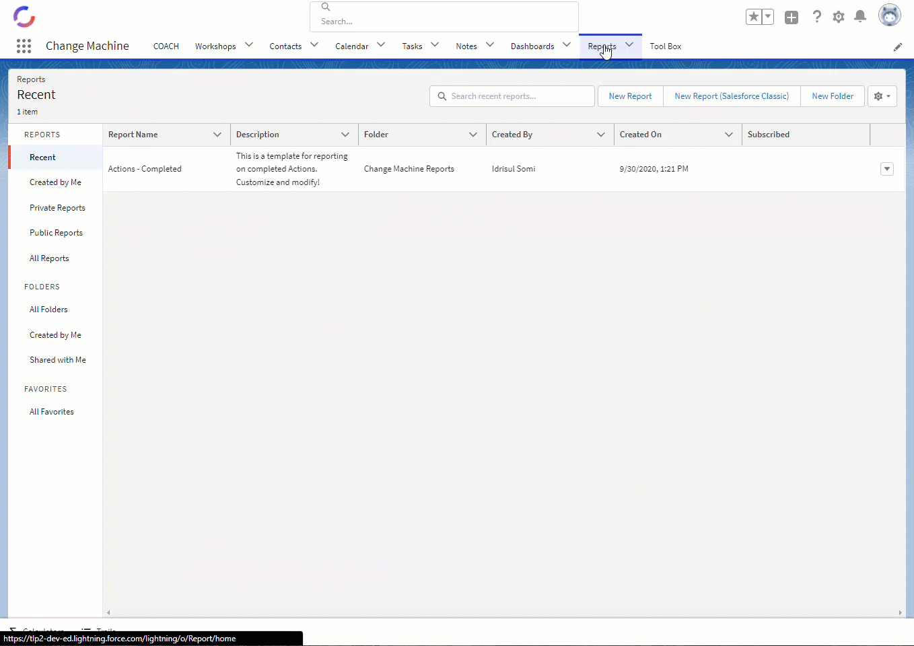Click the magnifier icon in global search

pyautogui.click(x=326, y=7)
